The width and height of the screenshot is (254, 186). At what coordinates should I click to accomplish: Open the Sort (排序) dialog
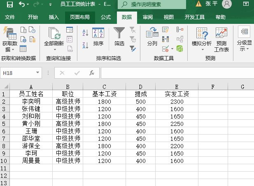coord(98,37)
